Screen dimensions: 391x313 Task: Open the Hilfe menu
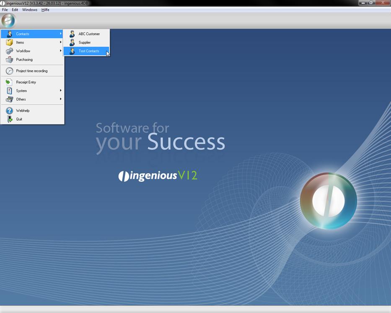point(45,10)
